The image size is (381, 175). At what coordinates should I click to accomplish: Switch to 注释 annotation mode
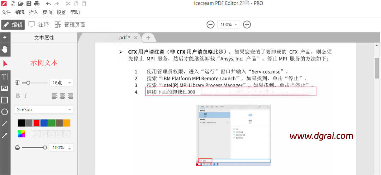pos(39,25)
